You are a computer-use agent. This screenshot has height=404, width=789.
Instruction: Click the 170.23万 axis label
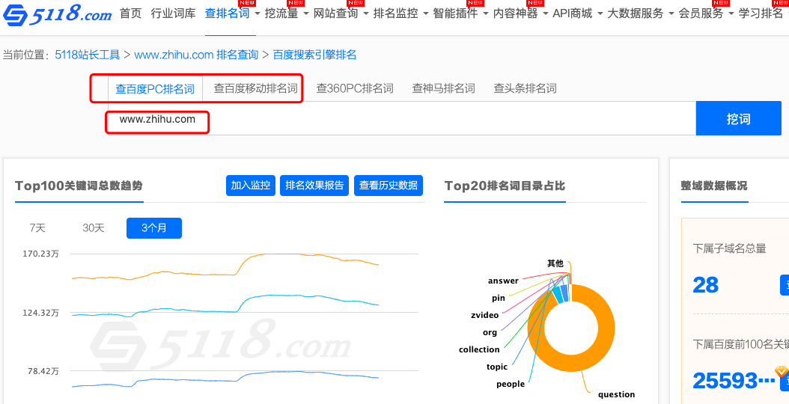(40, 254)
